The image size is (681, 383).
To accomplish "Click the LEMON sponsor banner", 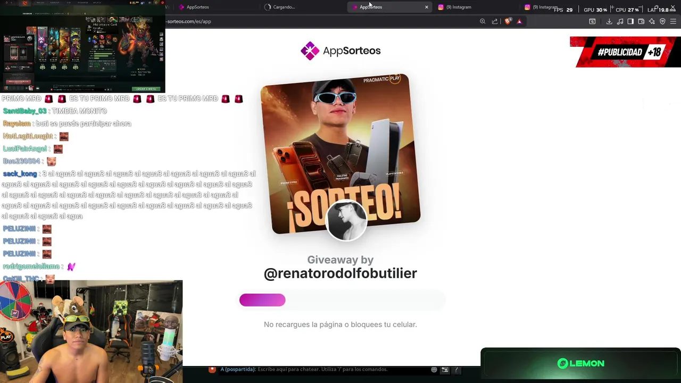I will pyautogui.click(x=580, y=364).
